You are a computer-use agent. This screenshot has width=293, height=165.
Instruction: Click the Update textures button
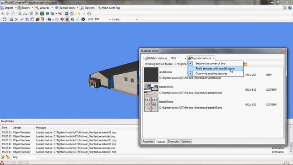pos(200,58)
